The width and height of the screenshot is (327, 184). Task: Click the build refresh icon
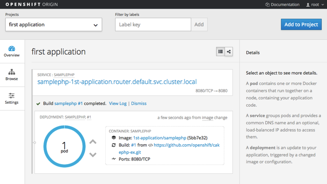pos(113,145)
